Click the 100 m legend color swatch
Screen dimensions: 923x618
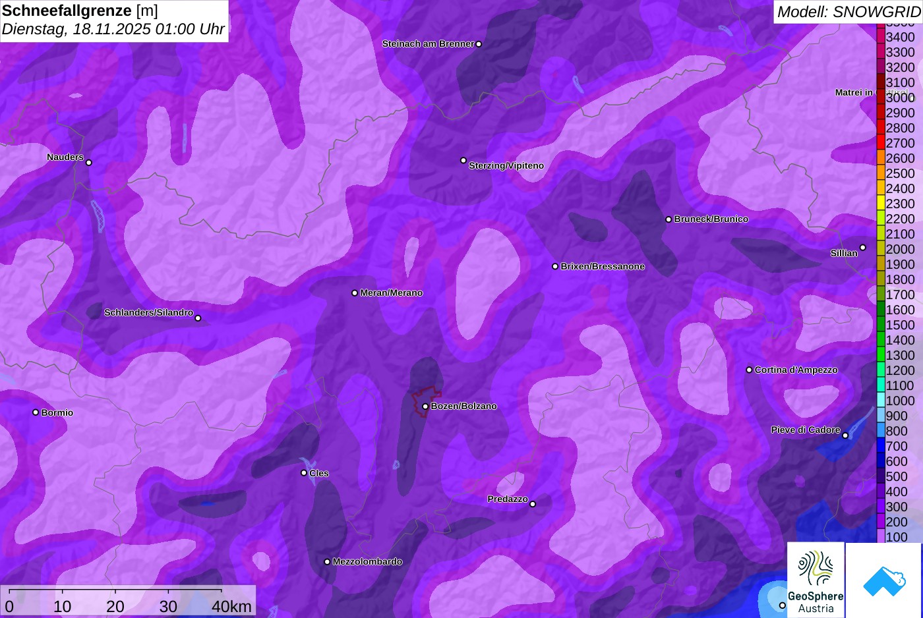click(x=880, y=537)
